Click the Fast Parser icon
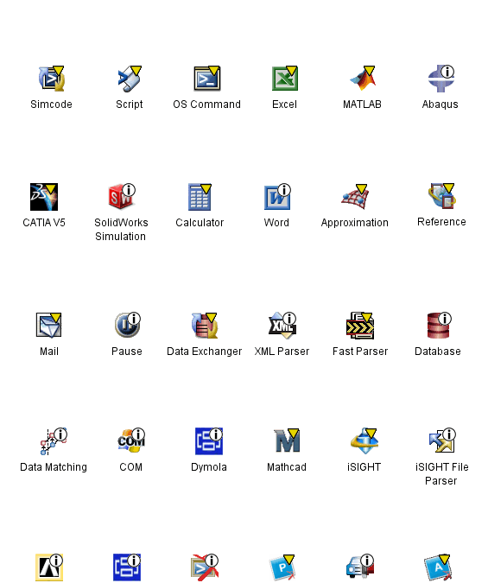The height and width of the screenshot is (583, 488). [x=360, y=326]
